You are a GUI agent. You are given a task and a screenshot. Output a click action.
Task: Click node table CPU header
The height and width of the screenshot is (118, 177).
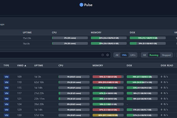click(x=54, y=32)
